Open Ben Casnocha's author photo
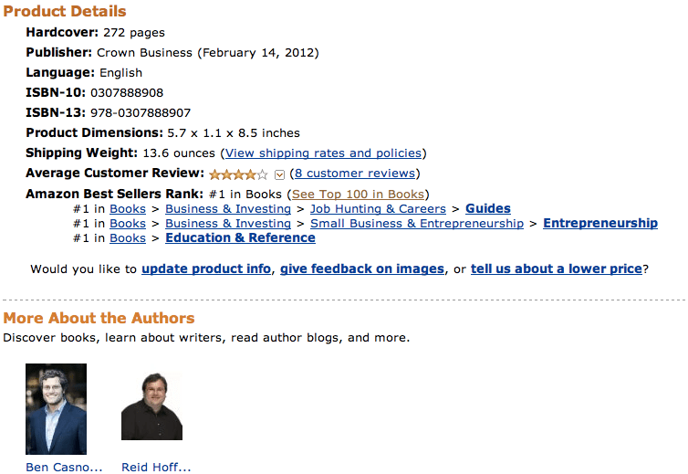 pyautogui.click(x=56, y=409)
